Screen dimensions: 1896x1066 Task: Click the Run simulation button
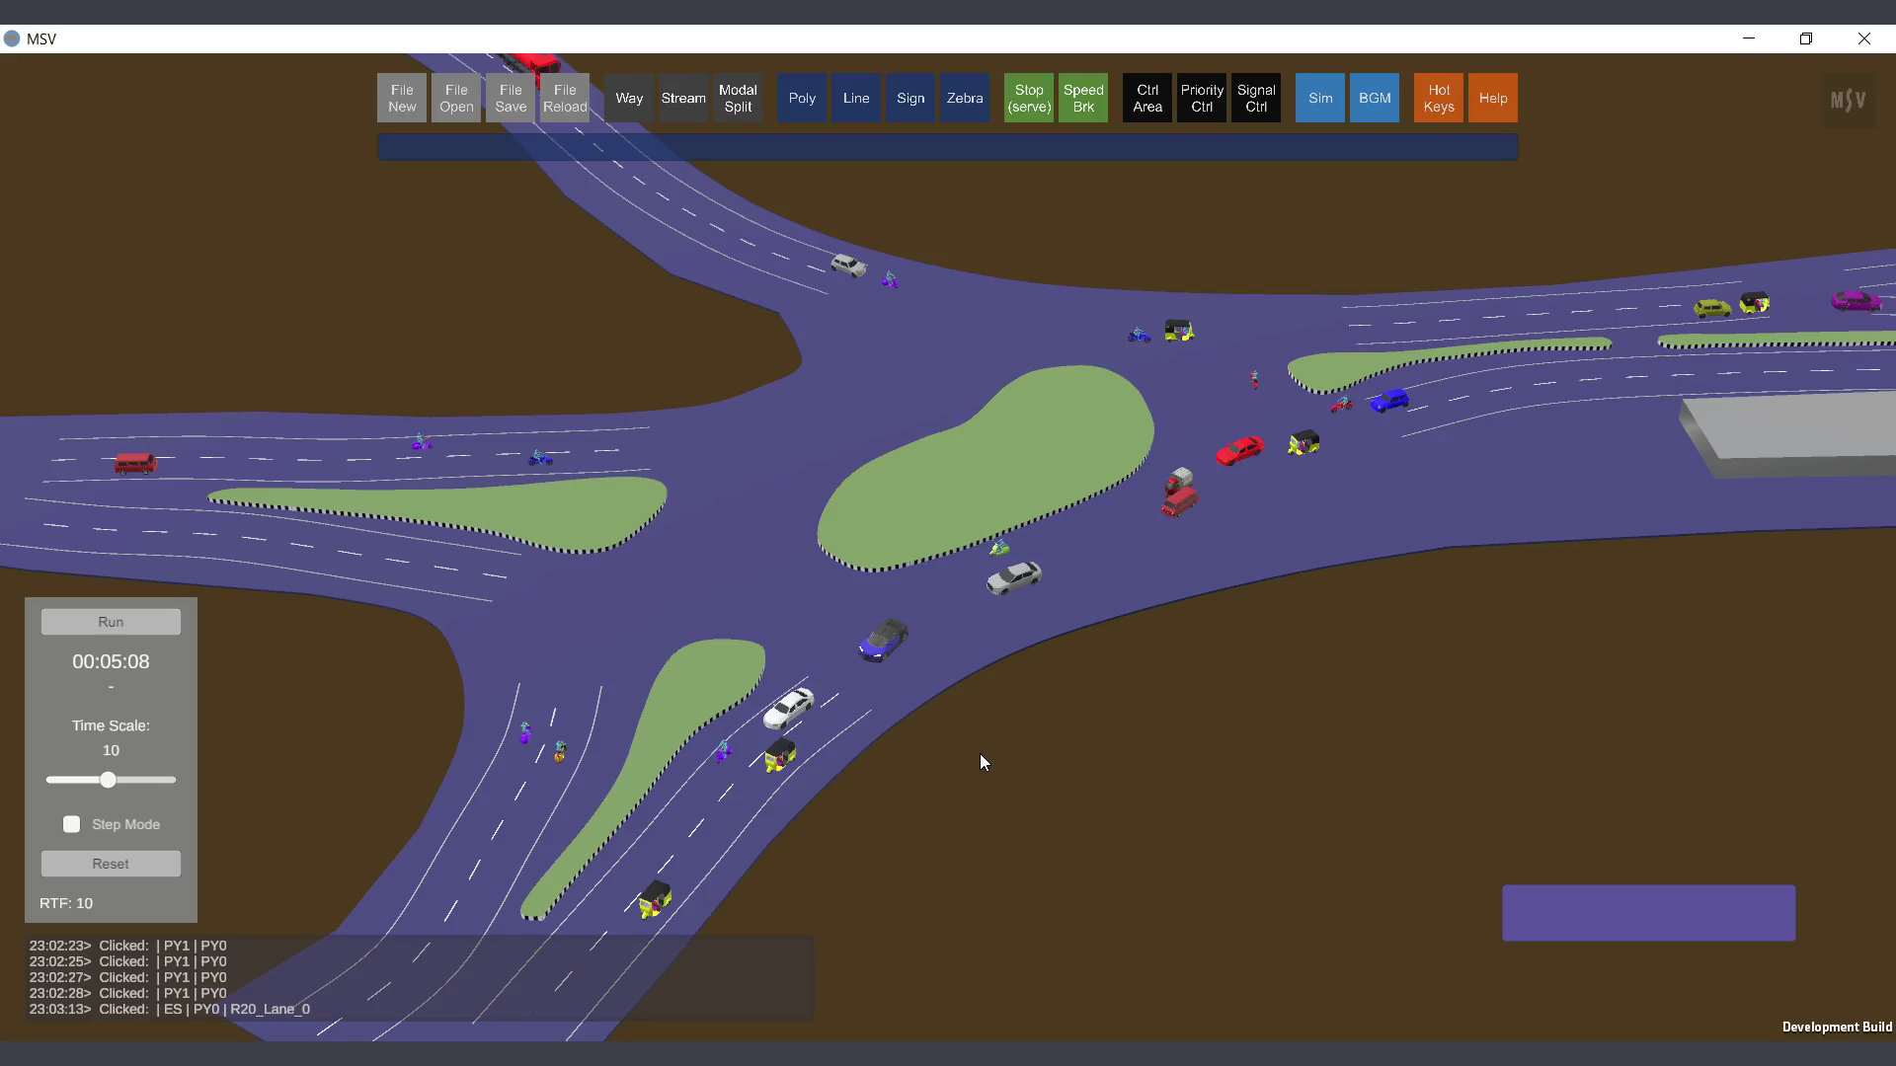click(x=111, y=622)
